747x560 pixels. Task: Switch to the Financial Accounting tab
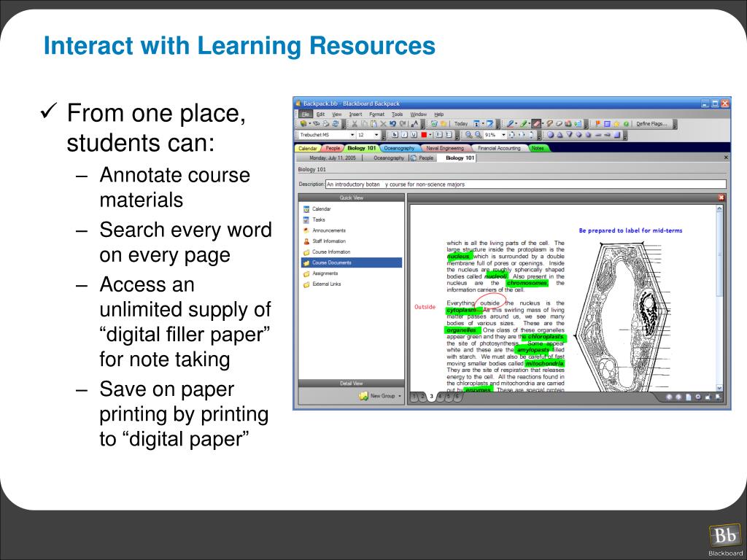pos(499,148)
